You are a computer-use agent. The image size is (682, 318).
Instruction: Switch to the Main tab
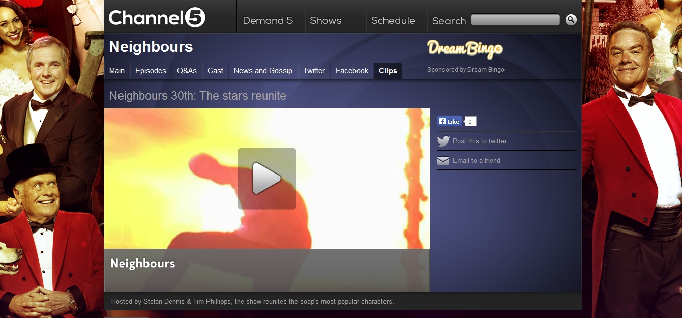point(117,71)
